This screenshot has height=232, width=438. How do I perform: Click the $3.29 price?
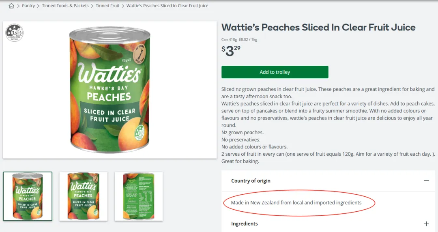tap(231, 51)
